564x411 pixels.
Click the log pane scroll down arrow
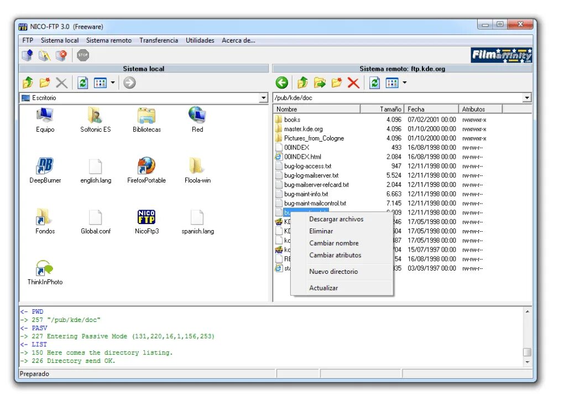coord(528,362)
